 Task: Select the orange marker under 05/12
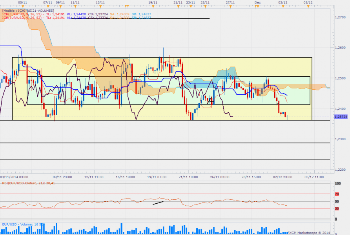308,7
